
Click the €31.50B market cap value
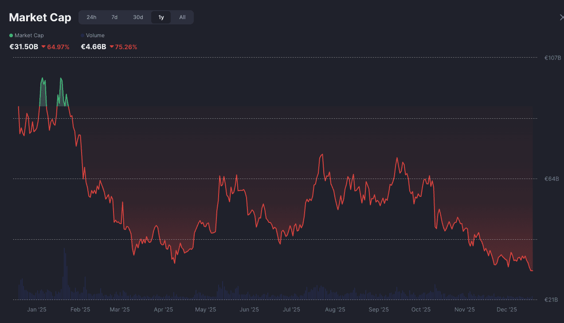24,47
